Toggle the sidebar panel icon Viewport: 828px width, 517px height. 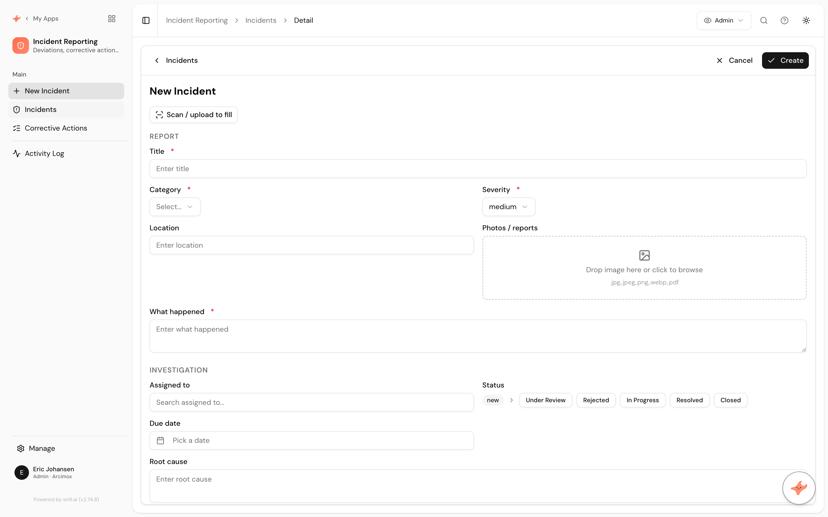(146, 20)
